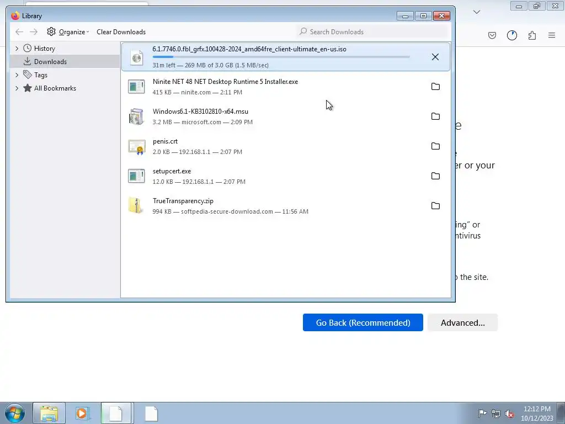Image resolution: width=565 pixels, height=424 pixels.
Task: Open the Firefox extensions puzzle icon
Action: [x=532, y=35]
